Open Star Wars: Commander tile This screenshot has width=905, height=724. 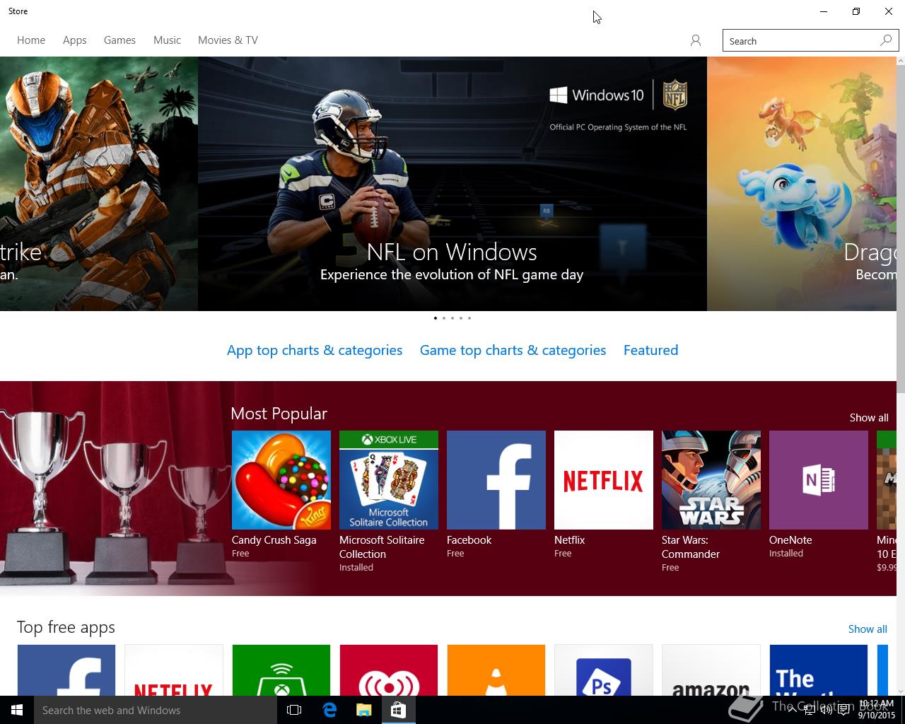tap(711, 480)
